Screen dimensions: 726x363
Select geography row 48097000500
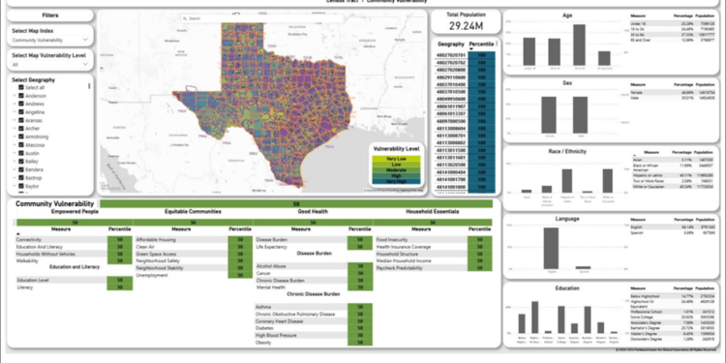tap(465, 121)
